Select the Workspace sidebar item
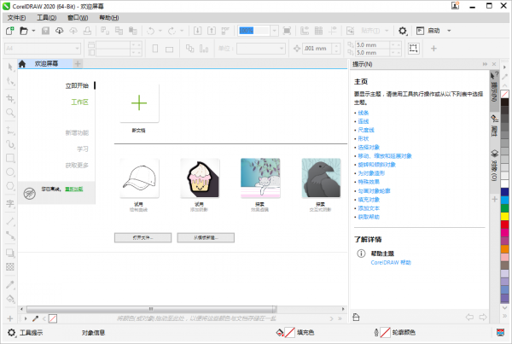Screen dimensions: 512x344 [x=80, y=102]
